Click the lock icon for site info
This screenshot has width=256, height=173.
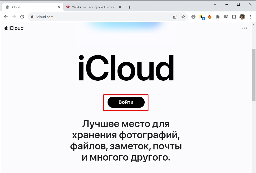click(32, 17)
